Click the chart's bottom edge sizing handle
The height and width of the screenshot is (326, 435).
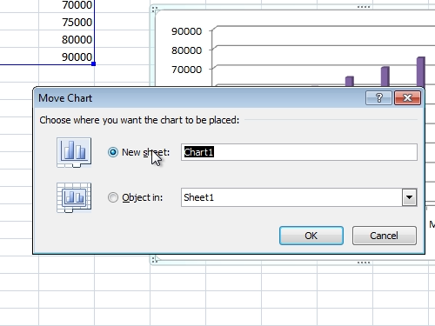tap(364, 263)
